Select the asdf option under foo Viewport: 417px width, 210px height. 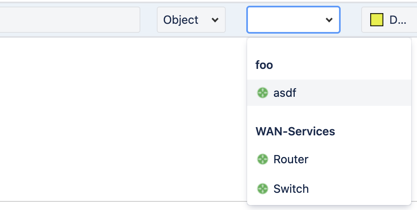coord(329,93)
